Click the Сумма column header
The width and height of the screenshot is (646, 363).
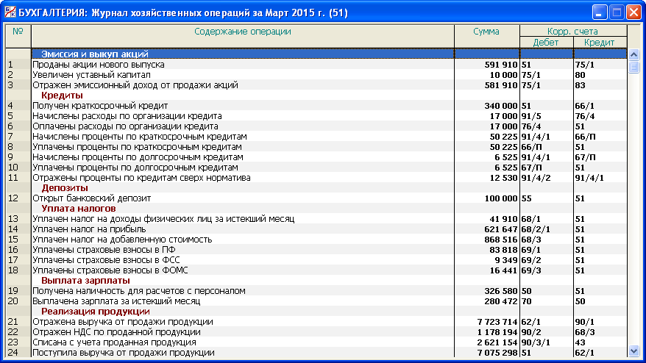click(486, 36)
